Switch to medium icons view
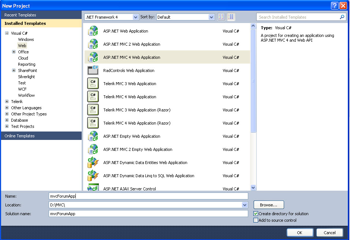 [x=221, y=17]
